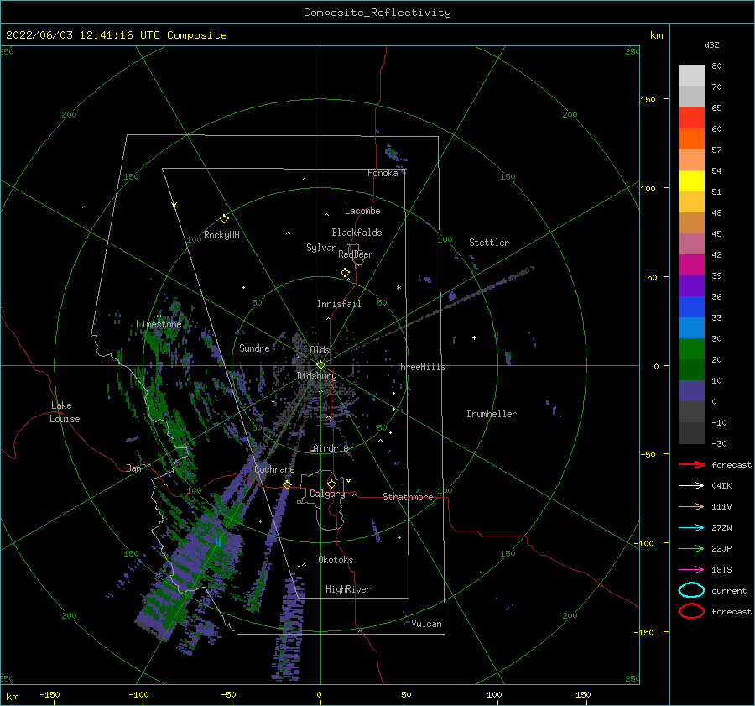This screenshot has width=755, height=706.
Task: Click the Vulcan label
Action: coord(427,624)
